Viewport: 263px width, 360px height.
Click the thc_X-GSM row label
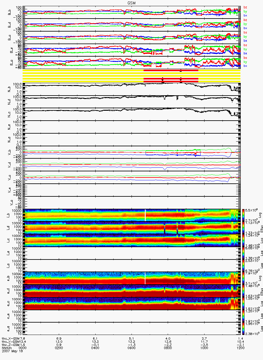coord(11,338)
